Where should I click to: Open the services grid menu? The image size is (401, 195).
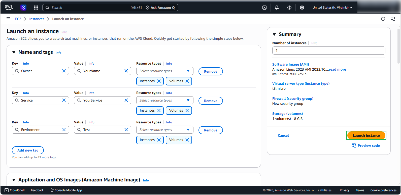(36, 8)
